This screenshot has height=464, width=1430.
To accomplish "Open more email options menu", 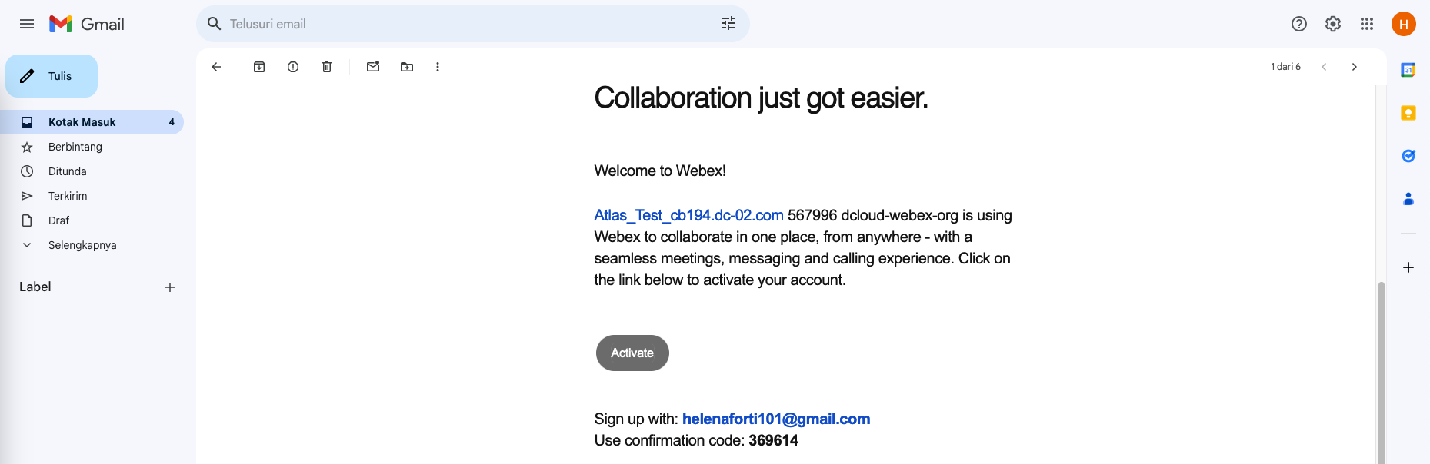I will 438,67.
